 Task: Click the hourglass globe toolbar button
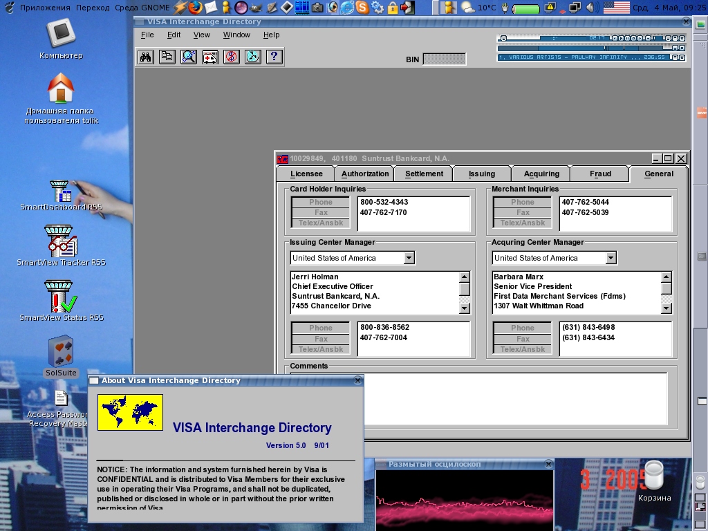pos(253,57)
